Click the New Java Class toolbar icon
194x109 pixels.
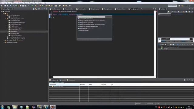[43, 6]
